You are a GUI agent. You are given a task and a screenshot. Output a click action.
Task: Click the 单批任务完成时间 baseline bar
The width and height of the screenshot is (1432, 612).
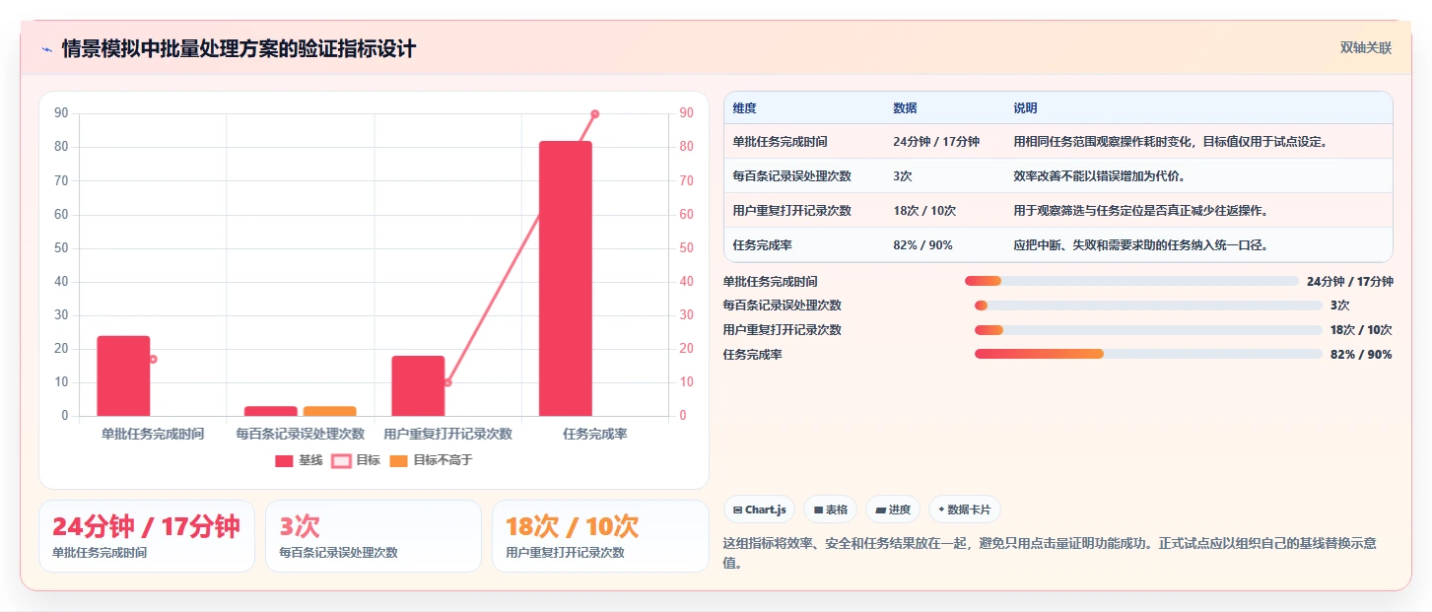click(x=123, y=375)
